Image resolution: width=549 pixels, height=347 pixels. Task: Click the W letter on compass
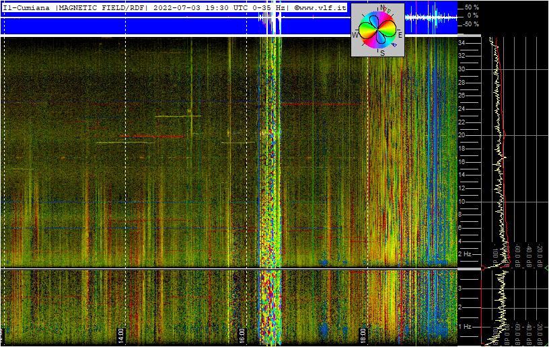pyautogui.click(x=355, y=35)
